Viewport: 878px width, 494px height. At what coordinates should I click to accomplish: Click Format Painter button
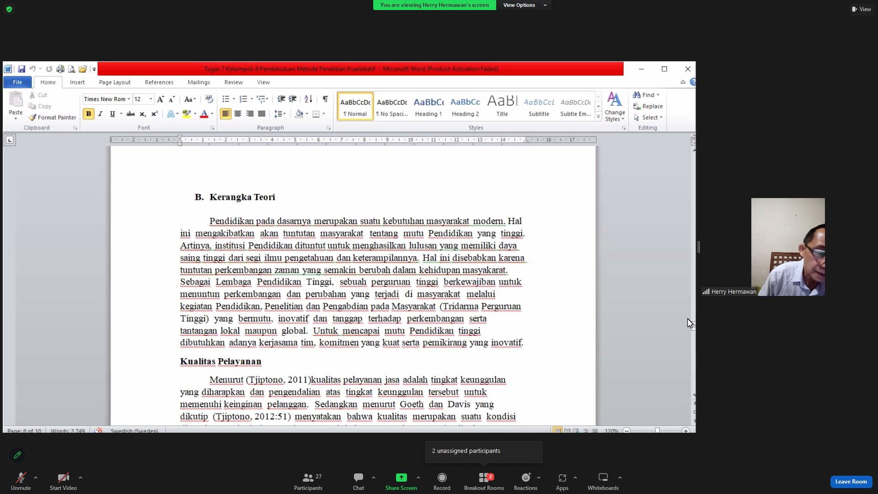point(52,118)
